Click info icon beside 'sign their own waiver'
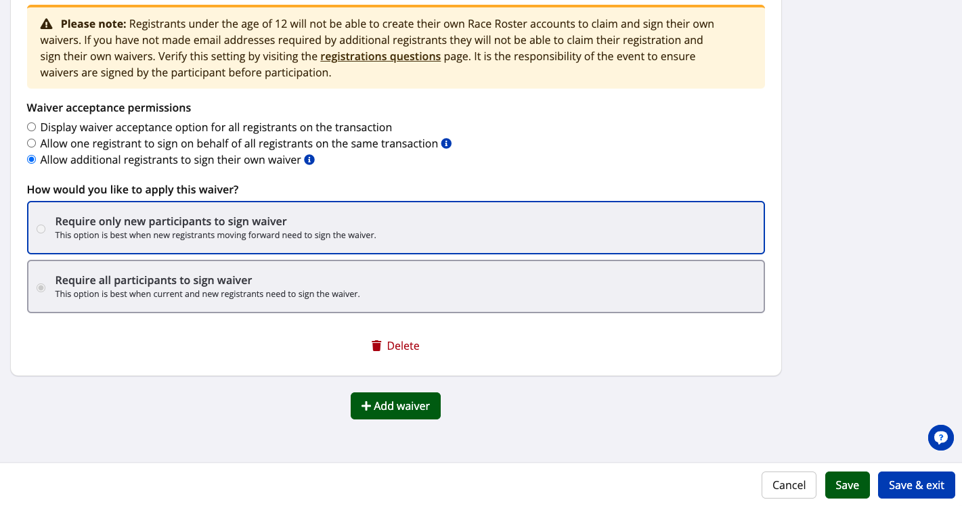Screen dimensions: 962x506 click(309, 160)
